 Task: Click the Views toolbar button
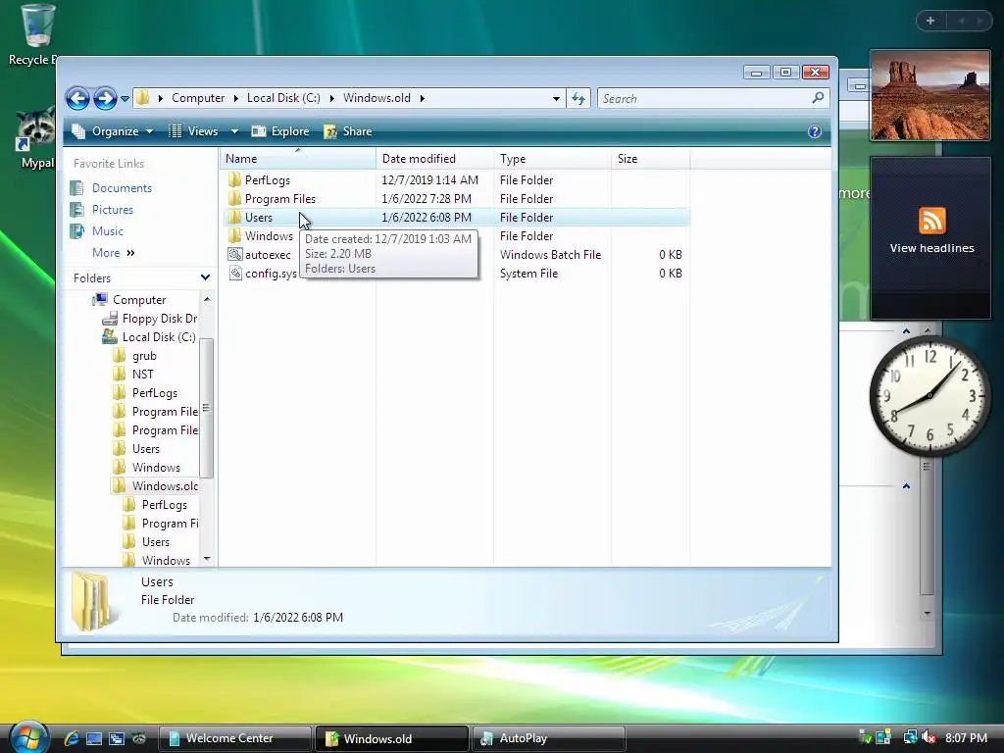click(x=193, y=131)
